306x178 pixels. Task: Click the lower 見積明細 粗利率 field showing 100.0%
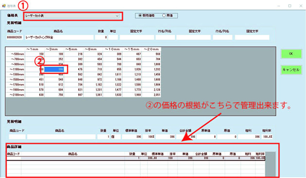coord(267,137)
